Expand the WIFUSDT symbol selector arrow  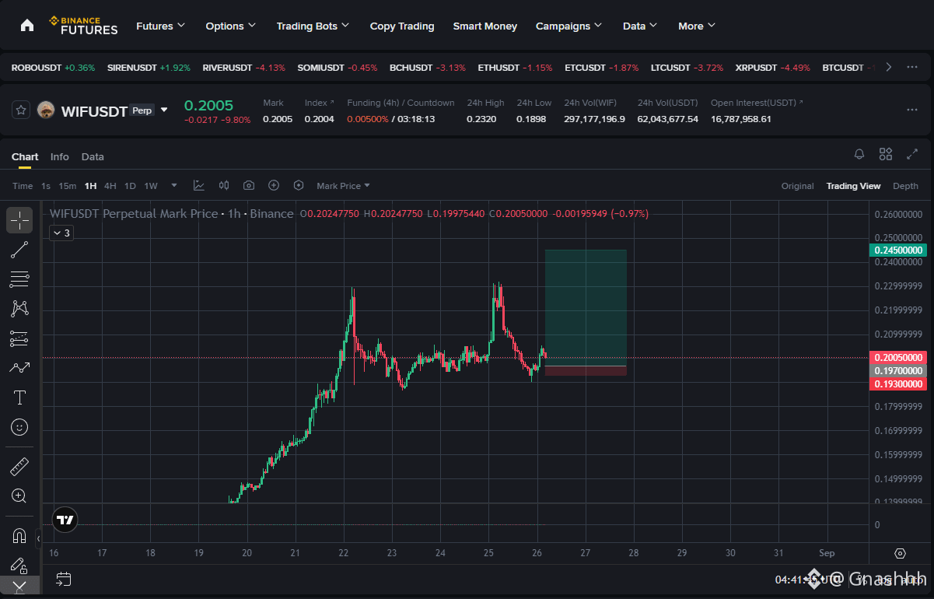click(163, 110)
